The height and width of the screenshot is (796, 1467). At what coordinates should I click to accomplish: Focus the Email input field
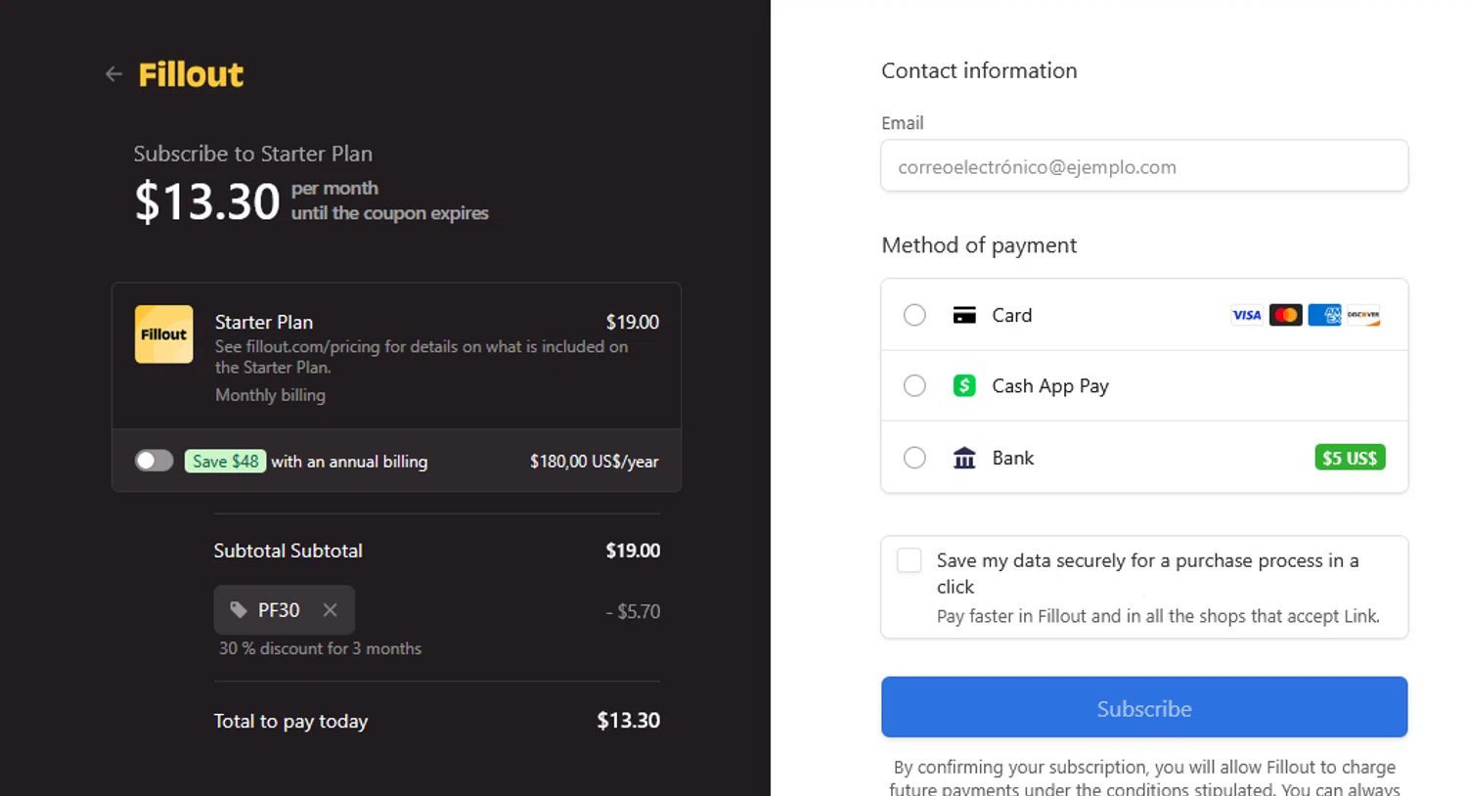pos(1144,166)
